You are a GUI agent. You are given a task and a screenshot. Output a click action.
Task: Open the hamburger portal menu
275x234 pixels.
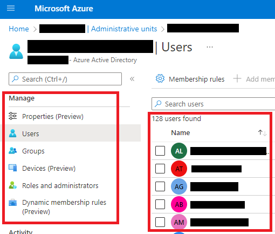pyautogui.click(x=11, y=8)
